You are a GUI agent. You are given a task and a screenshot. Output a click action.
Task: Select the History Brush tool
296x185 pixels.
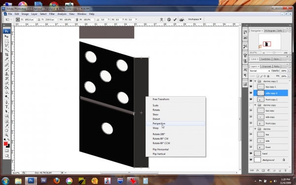tap(6, 78)
